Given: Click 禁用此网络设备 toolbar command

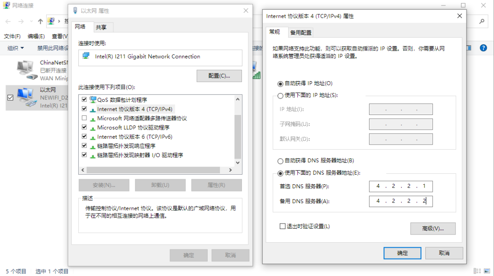Looking at the screenshot, I should 53,48.
